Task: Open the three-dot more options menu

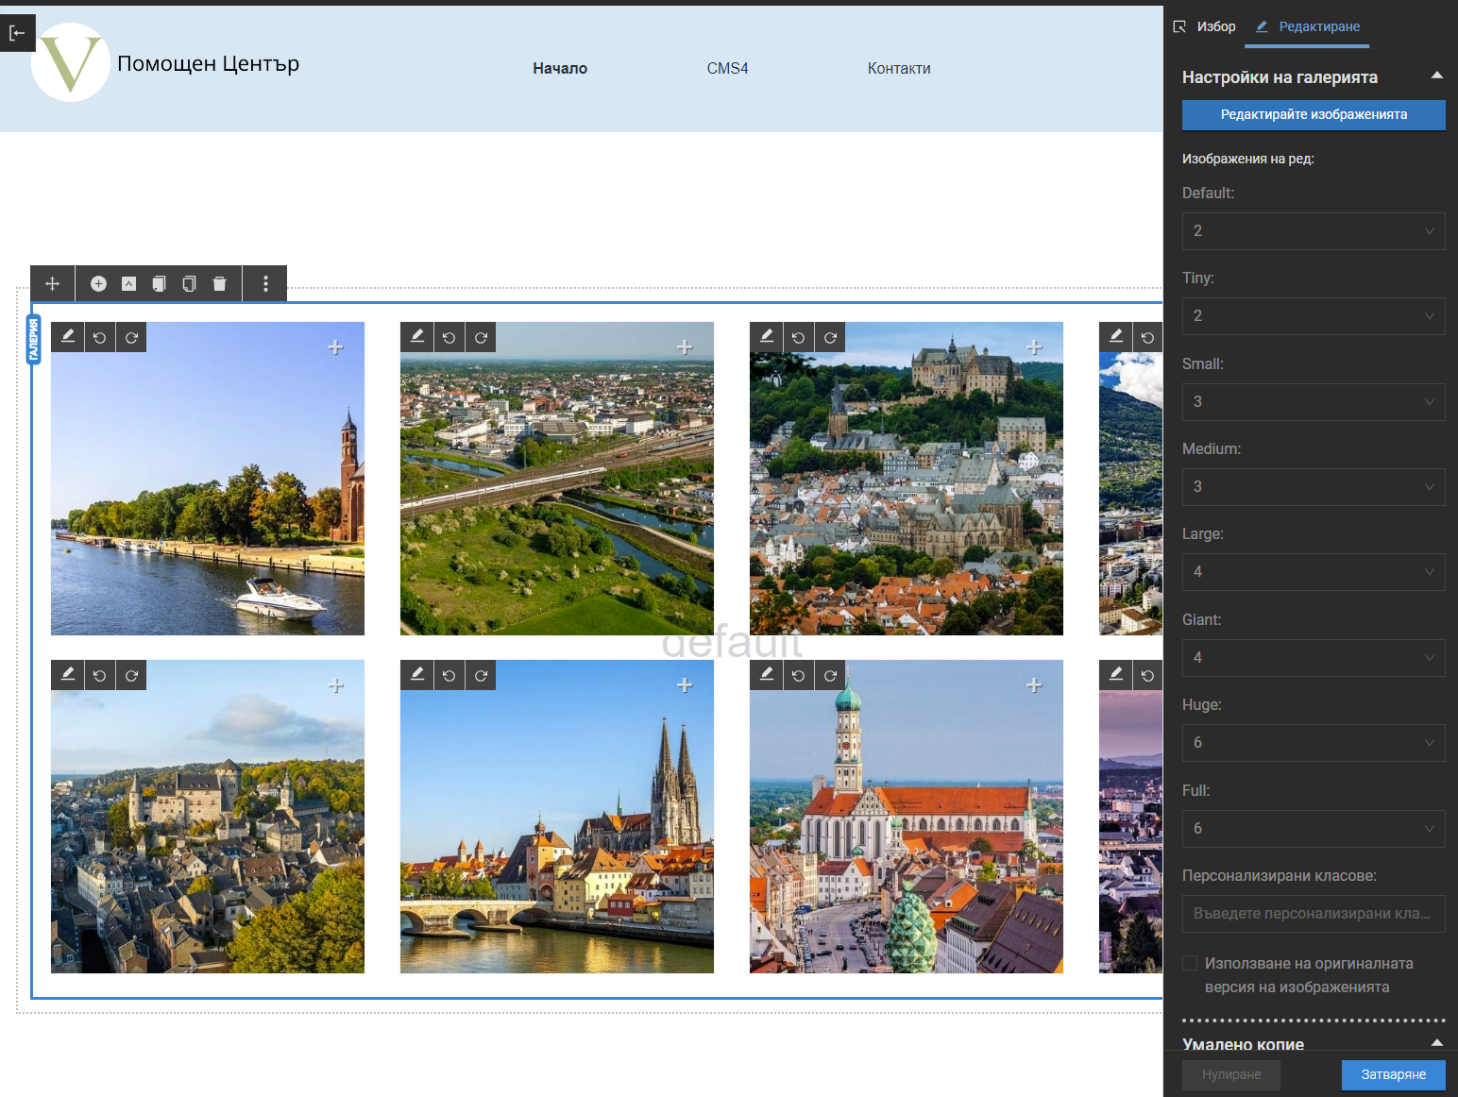Action: pos(265,284)
